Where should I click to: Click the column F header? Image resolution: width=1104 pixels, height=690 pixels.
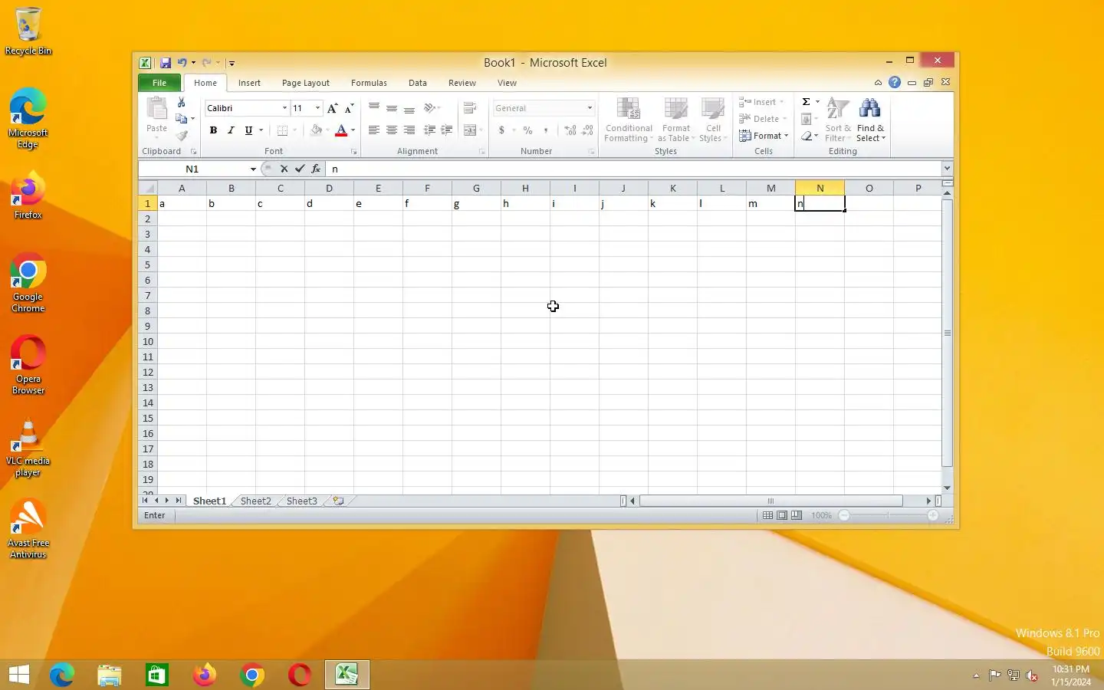coord(427,188)
